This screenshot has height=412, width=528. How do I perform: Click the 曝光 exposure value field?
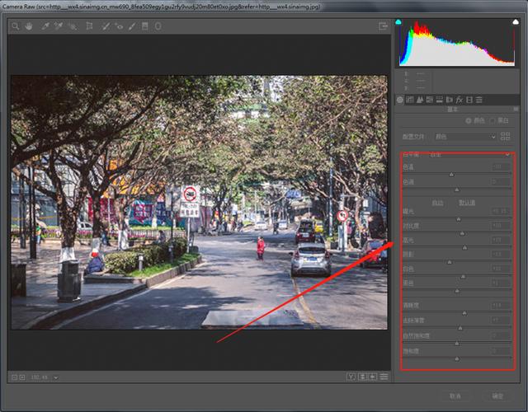[x=500, y=211]
